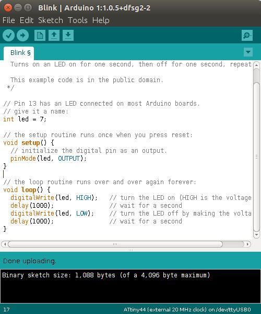Click 'digitalWrite(led, LOW);' code
Image resolution: width=261 pixels, height=314 pixels.
[x=52, y=214]
